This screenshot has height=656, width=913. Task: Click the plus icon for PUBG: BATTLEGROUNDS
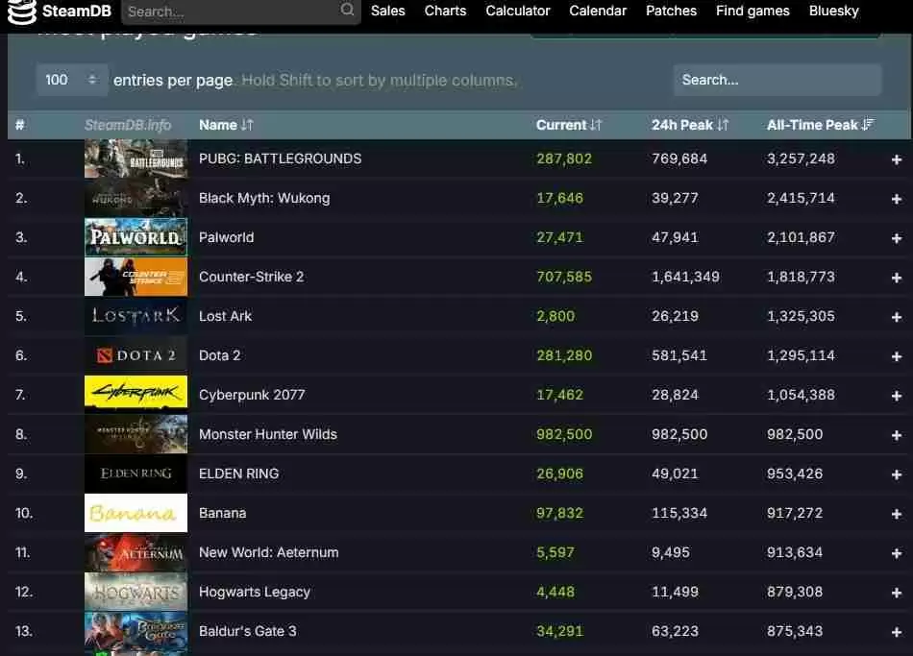(x=896, y=159)
